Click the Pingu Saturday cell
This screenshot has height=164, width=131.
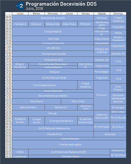102,28
